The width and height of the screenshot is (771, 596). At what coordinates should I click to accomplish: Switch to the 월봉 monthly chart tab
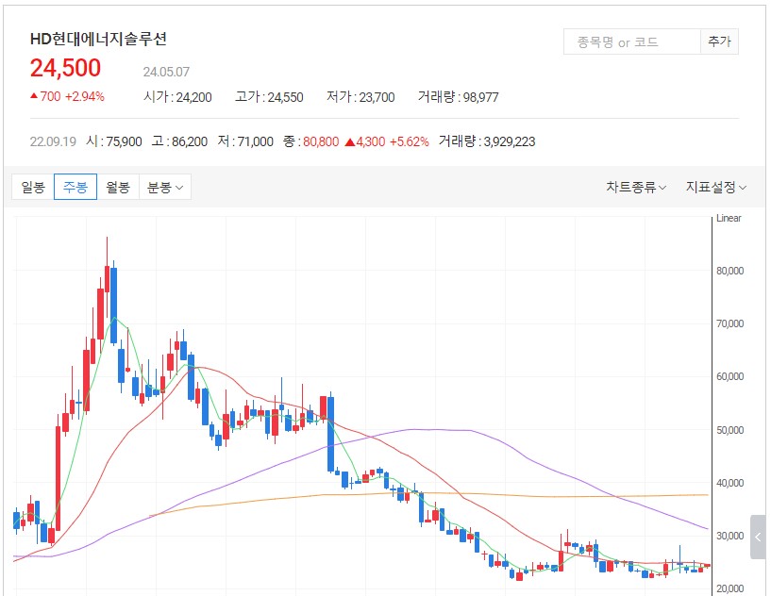[x=116, y=186]
